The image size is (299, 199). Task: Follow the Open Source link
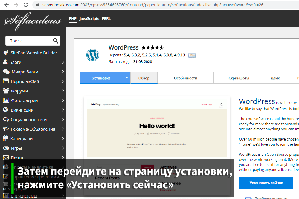[277, 154]
